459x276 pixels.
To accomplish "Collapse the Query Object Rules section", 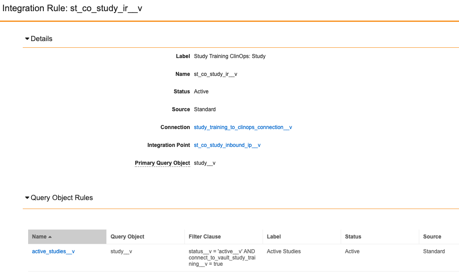I will point(27,198).
